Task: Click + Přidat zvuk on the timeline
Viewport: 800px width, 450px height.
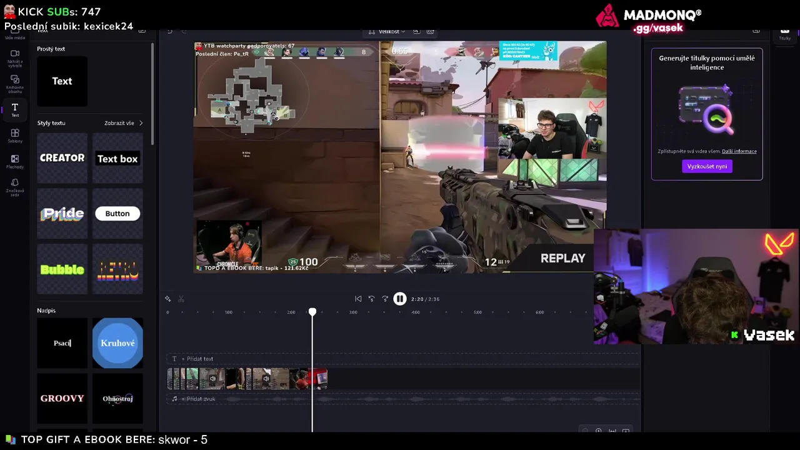Action: coord(198,399)
